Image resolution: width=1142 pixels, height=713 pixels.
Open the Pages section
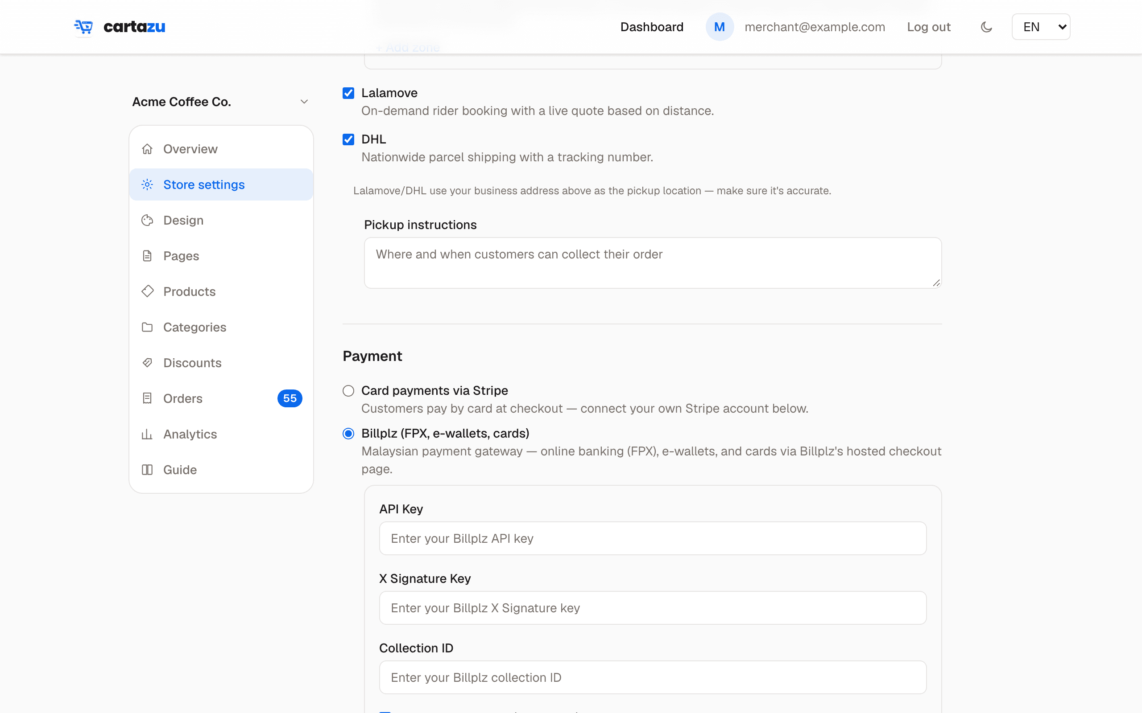point(221,256)
